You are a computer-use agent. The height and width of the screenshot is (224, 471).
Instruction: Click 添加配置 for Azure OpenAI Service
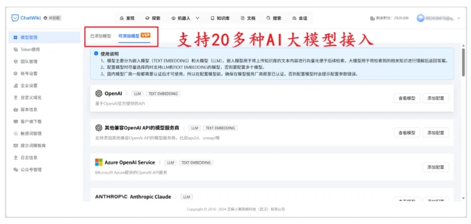point(435,167)
